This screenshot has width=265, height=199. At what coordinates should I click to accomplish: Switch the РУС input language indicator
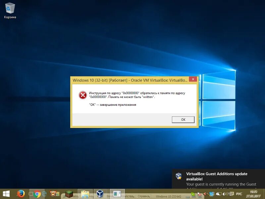point(239,194)
